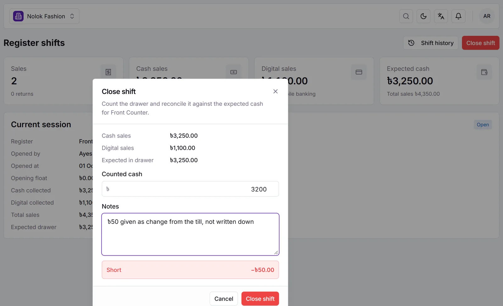Click the ৳3,250.00 Expected cash card amount
The height and width of the screenshot is (306, 503).
point(410,81)
